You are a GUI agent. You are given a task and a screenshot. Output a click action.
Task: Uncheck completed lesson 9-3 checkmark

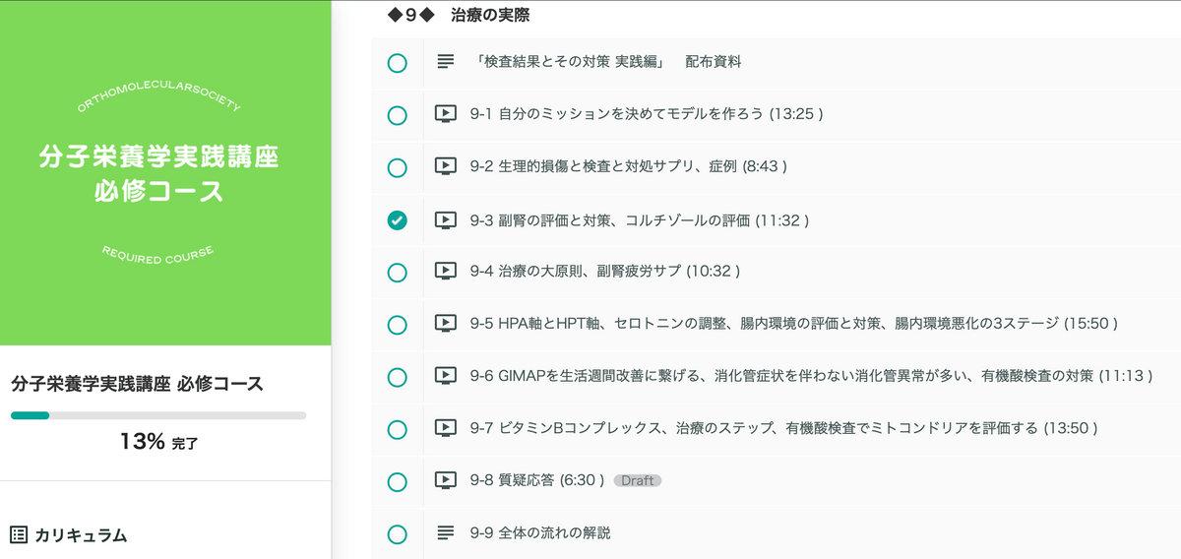coord(397,220)
